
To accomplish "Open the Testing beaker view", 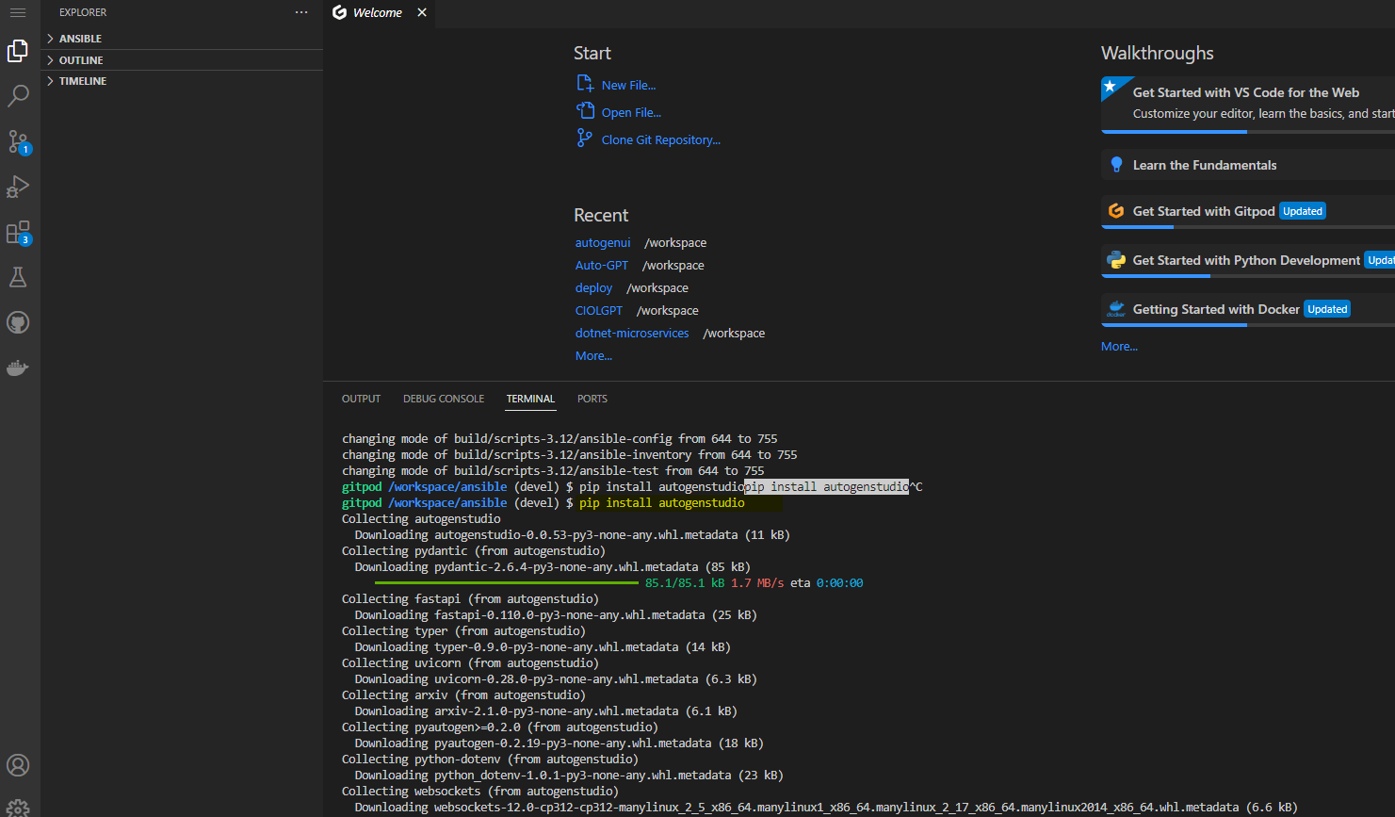I will 18,277.
